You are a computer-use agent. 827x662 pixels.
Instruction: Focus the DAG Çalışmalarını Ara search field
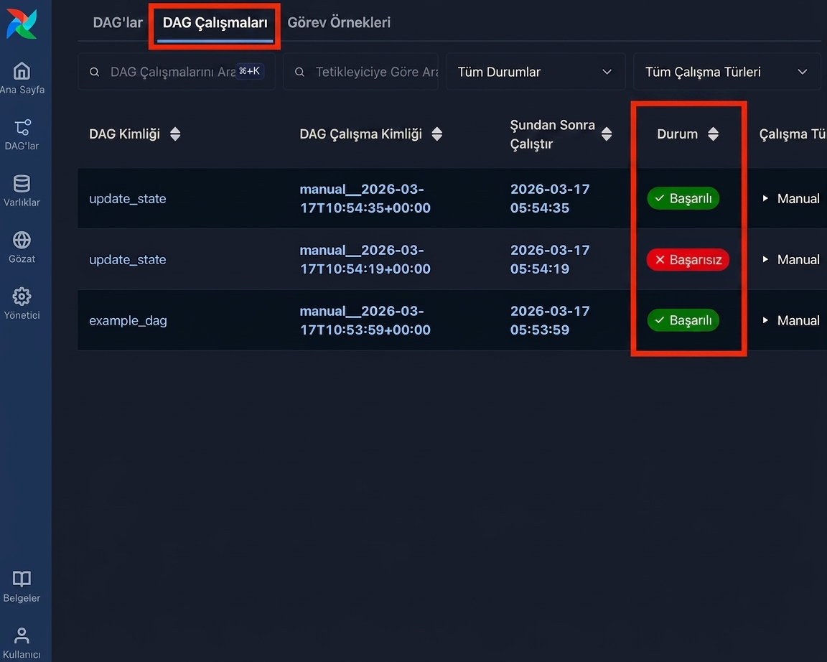[177, 72]
